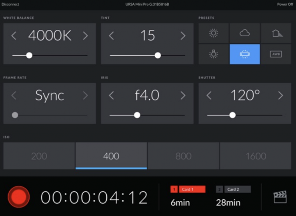Tap the timecode display 00:00:04:12

pos(94,198)
